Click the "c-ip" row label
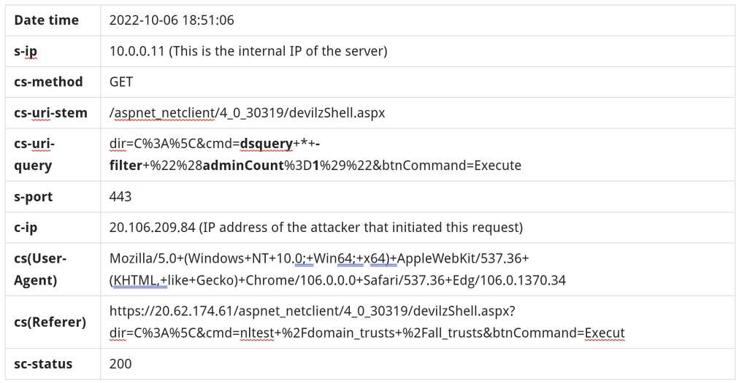 click(x=26, y=228)
